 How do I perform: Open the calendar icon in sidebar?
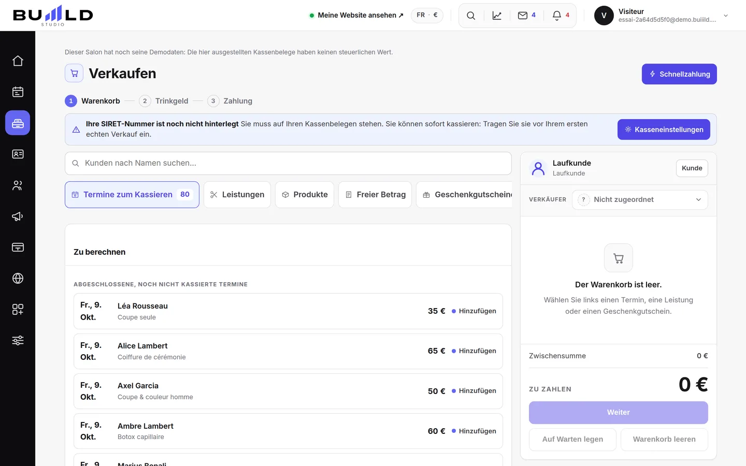[x=18, y=92]
